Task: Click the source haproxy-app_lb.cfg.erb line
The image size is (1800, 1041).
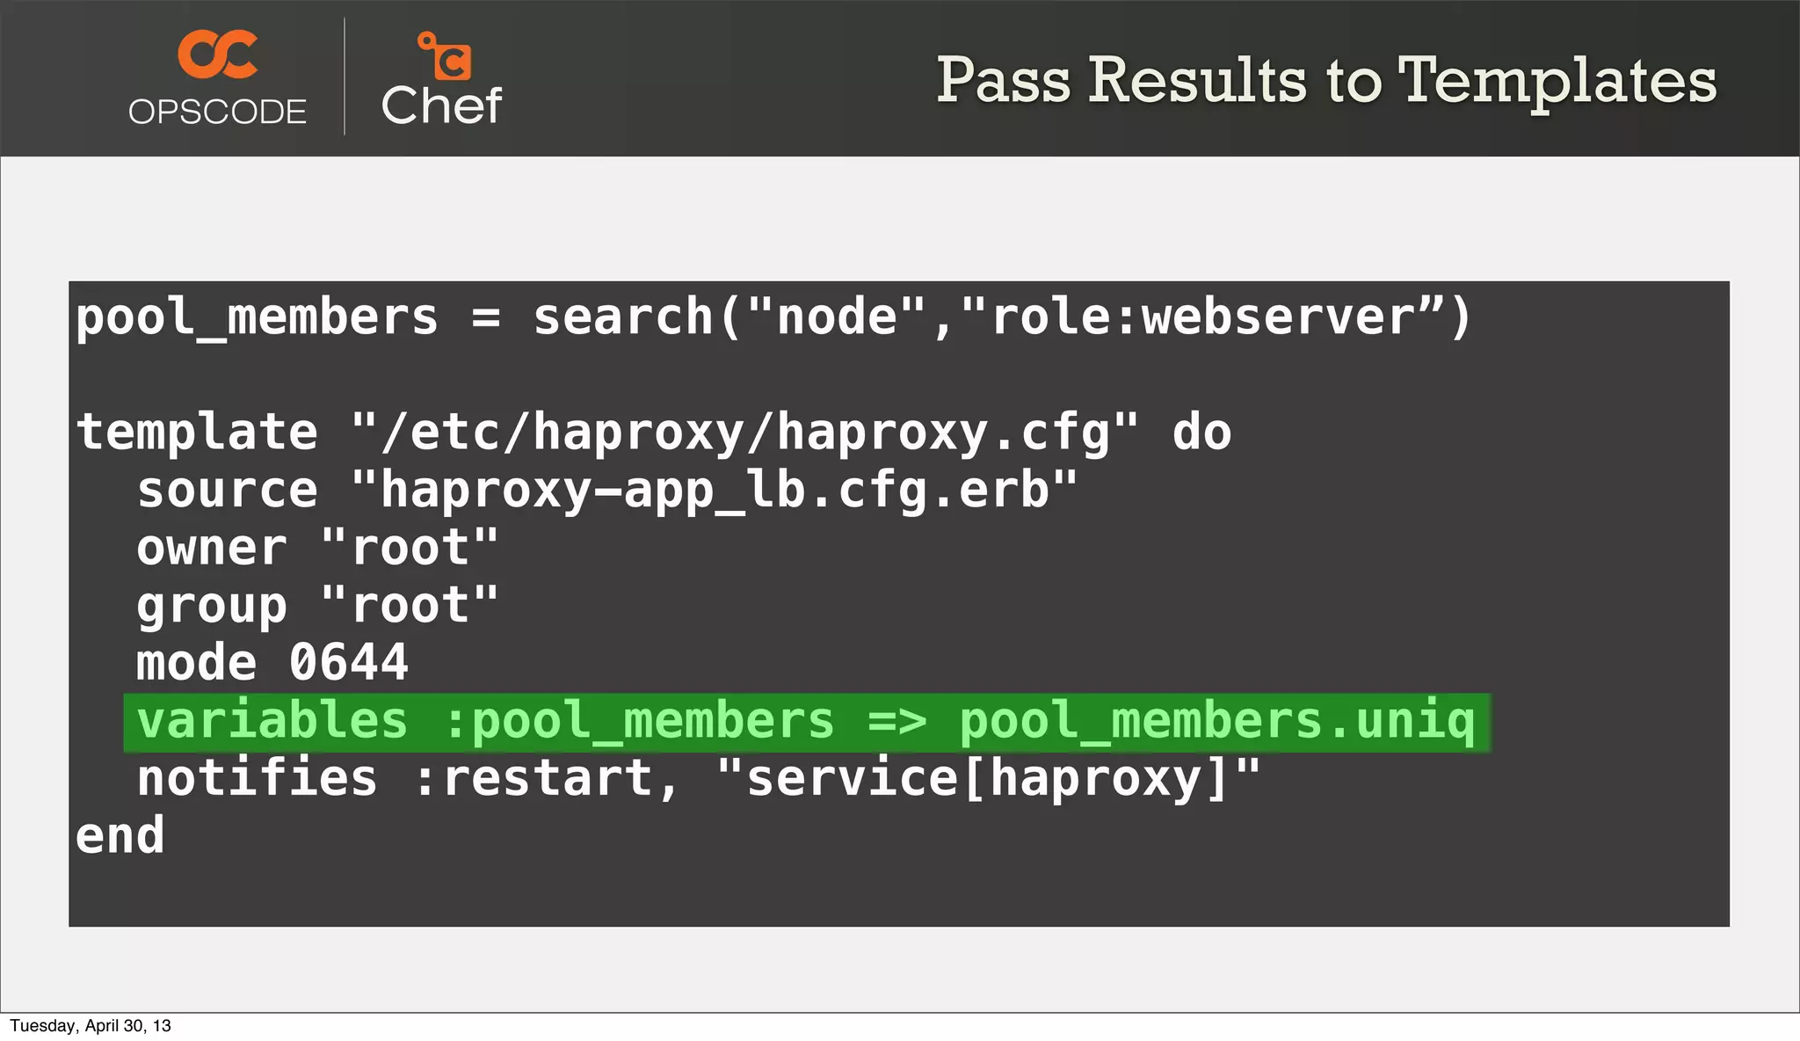Action: click(606, 491)
